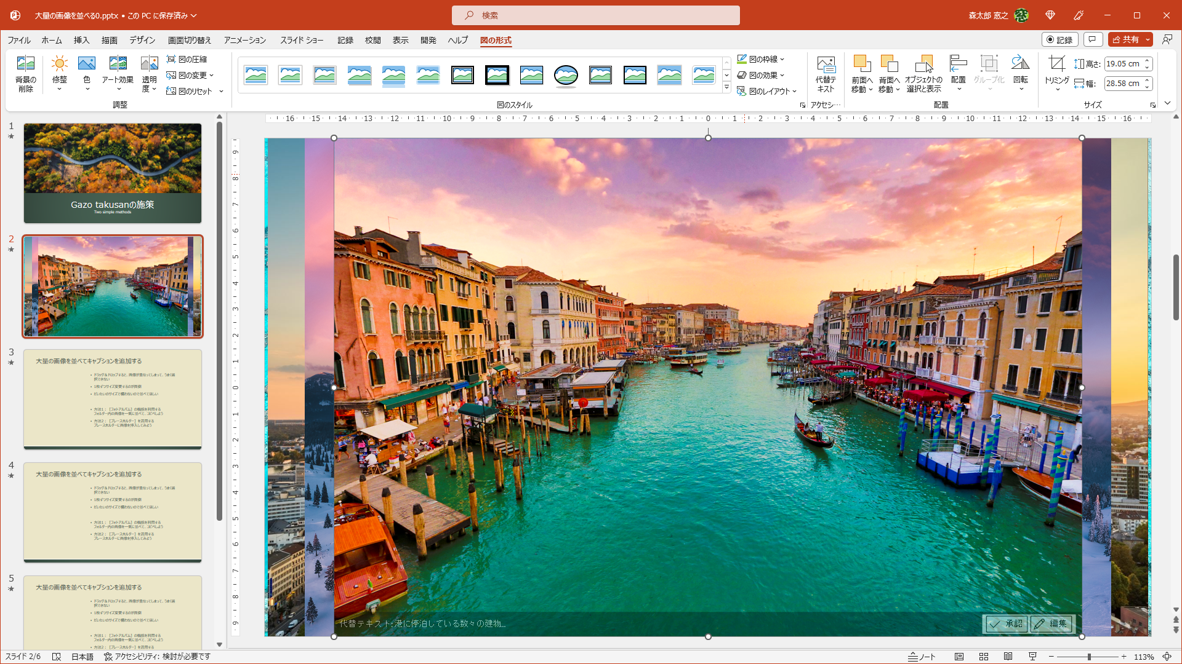Click the Compress Pictures (図の圧縮) icon
The height and width of the screenshot is (664, 1182).
click(171, 59)
